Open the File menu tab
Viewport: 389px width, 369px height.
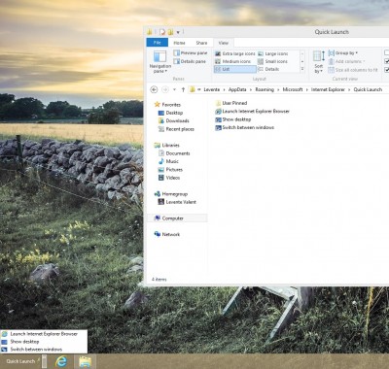point(158,43)
